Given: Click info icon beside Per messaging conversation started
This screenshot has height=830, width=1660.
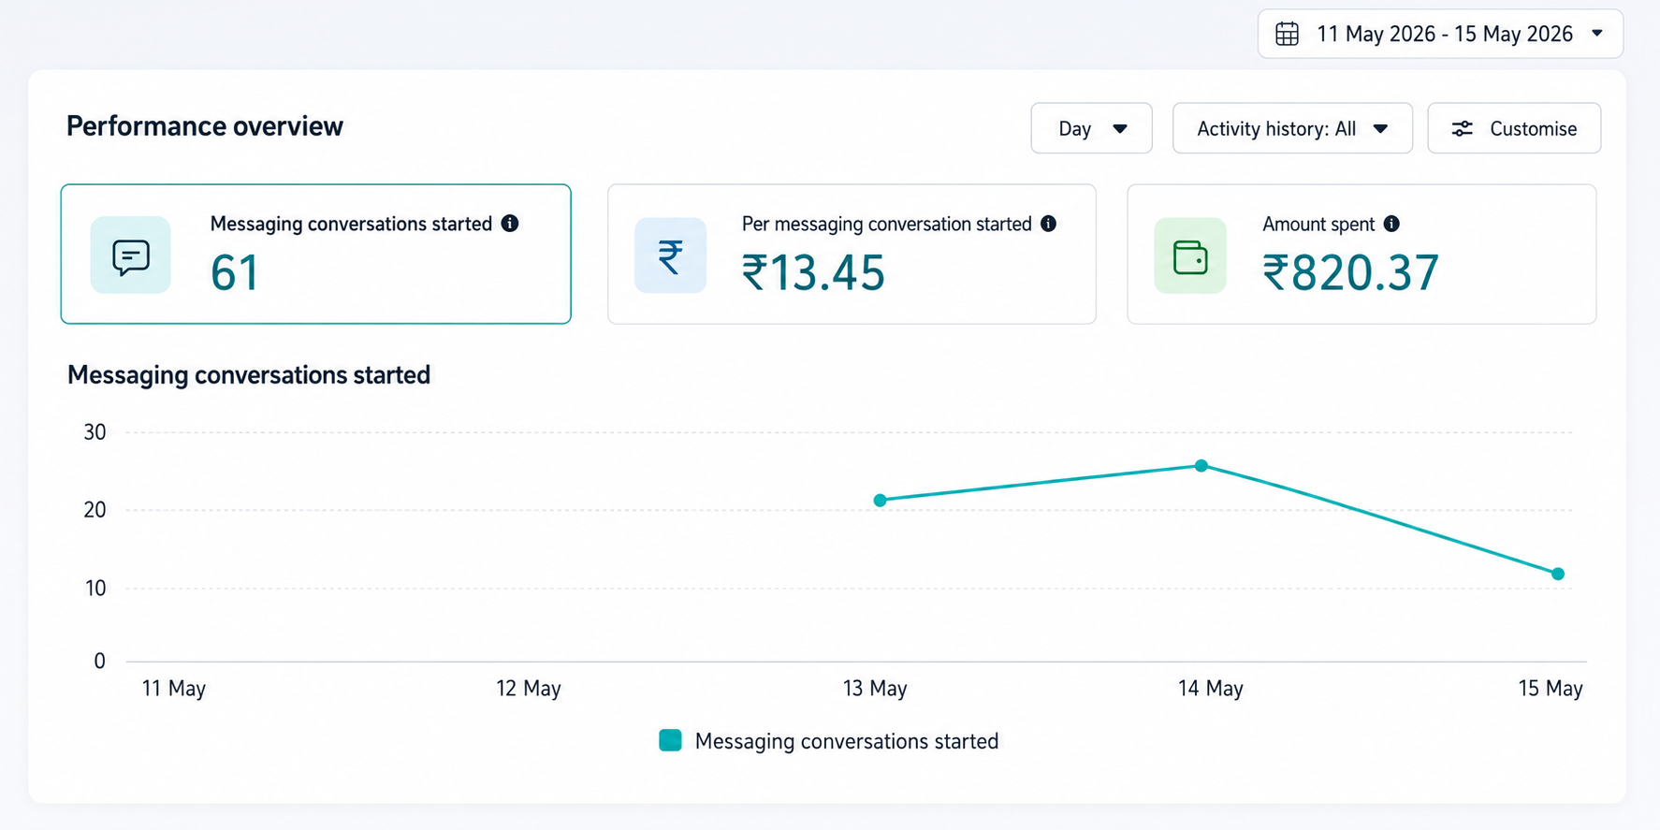Looking at the screenshot, I should 1048,224.
